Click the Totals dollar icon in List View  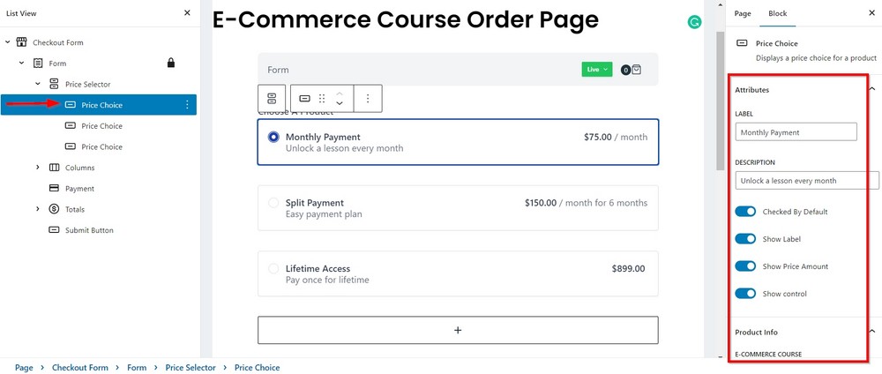click(x=54, y=209)
